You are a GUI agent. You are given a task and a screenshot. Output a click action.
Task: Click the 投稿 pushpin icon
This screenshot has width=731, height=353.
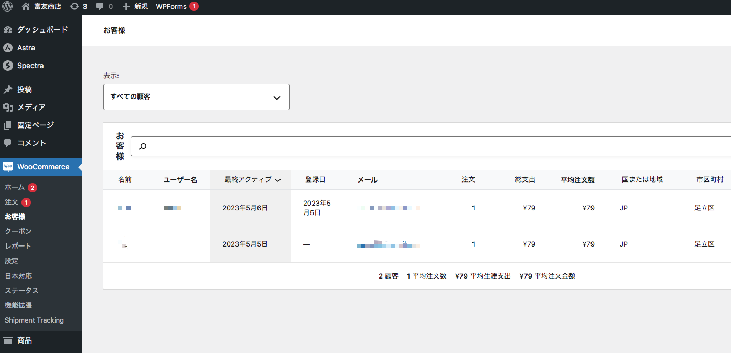[8, 90]
